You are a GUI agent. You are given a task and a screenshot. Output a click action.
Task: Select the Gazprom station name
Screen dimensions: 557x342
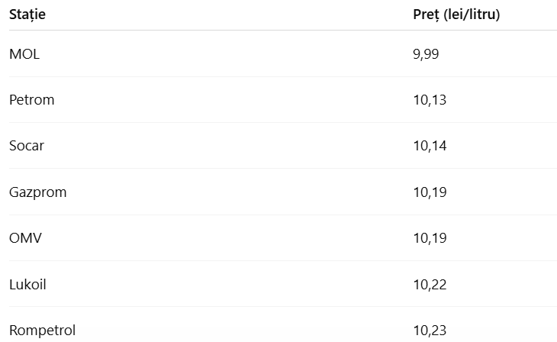[x=38, y=192]
